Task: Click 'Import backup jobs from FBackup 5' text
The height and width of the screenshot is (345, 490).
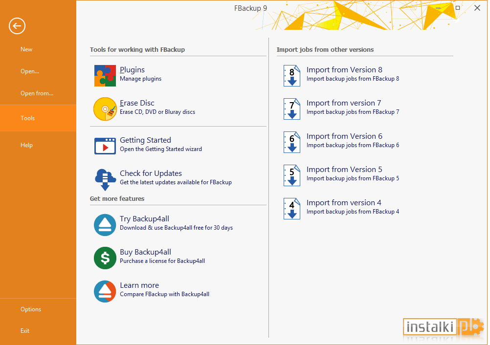Action: tap(353, 178)
